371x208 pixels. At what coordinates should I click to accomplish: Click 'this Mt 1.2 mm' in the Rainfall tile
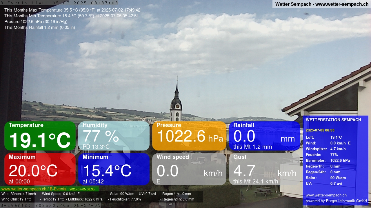(x=252, y=147)
